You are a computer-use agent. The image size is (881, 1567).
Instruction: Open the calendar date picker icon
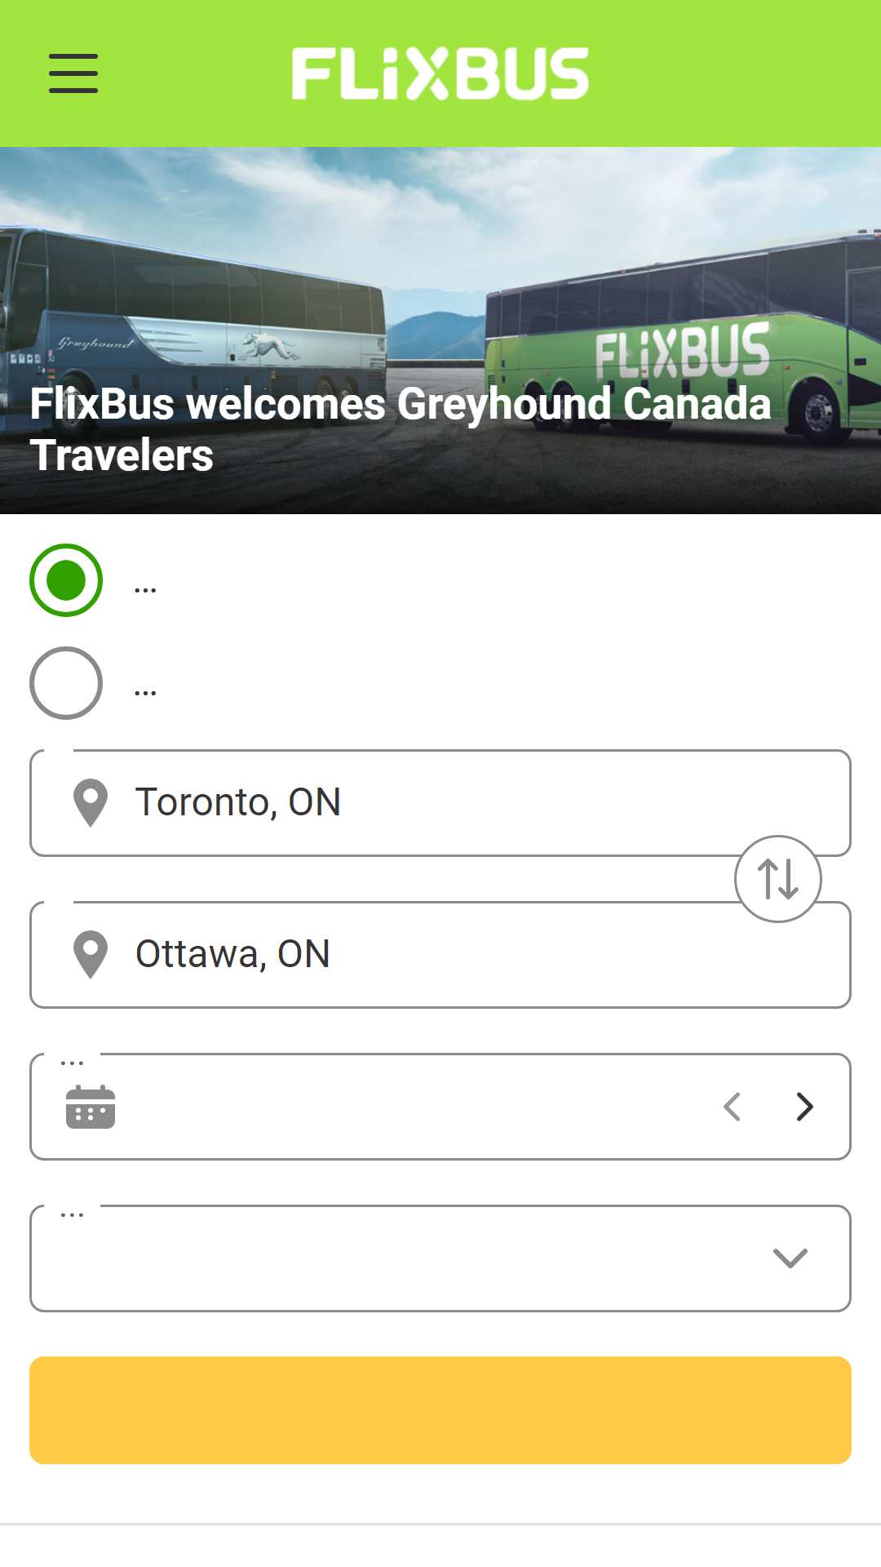click(x=91, y=1107)
